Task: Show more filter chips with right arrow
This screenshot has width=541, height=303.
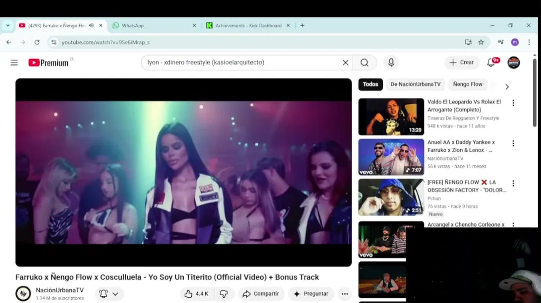Action: pos(507,86)
